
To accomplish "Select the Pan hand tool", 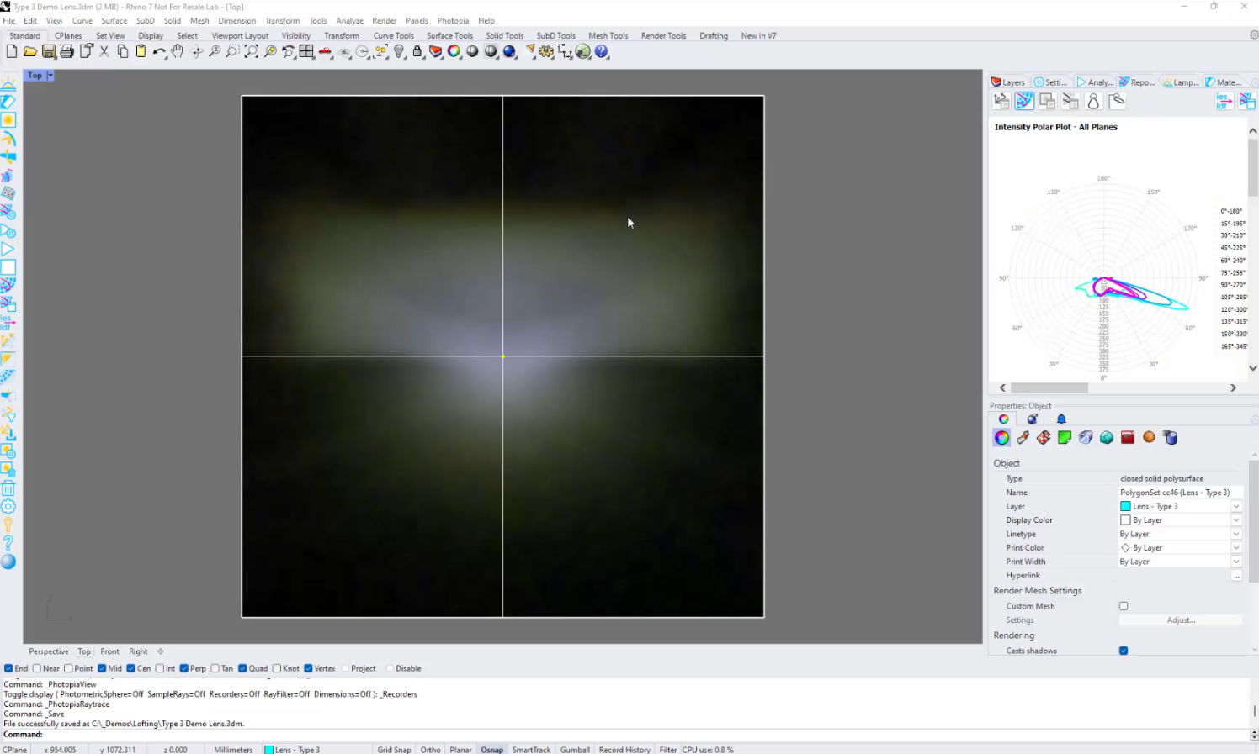I will pyautogui.click(x=177, y=52).
